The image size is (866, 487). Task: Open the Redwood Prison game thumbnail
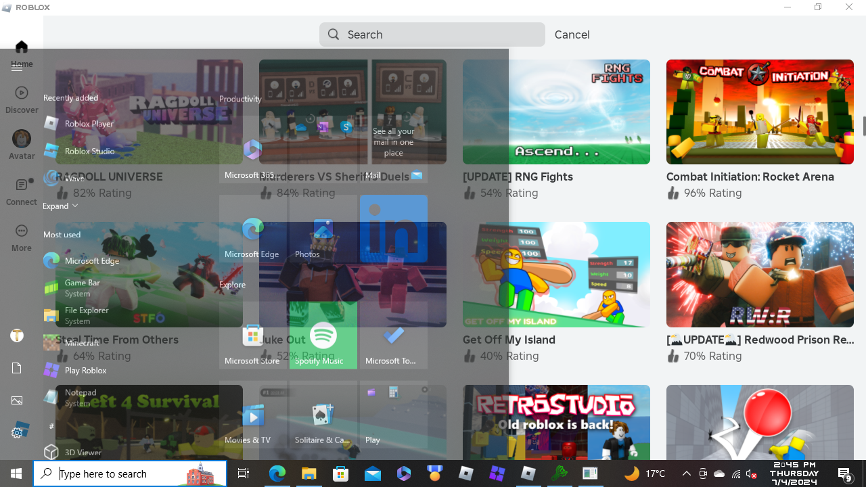(x=760, y=275)
